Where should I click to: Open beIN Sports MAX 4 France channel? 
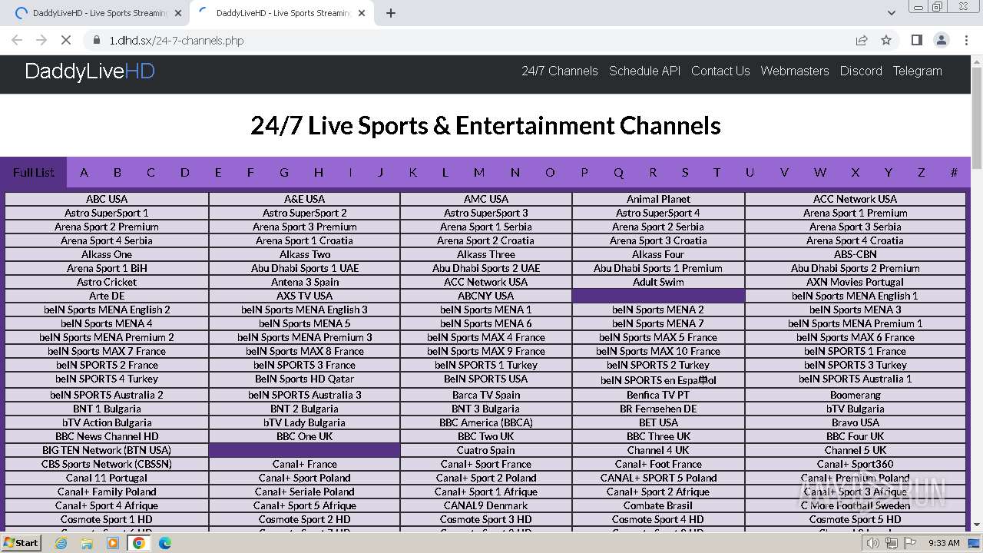point(486,337)
